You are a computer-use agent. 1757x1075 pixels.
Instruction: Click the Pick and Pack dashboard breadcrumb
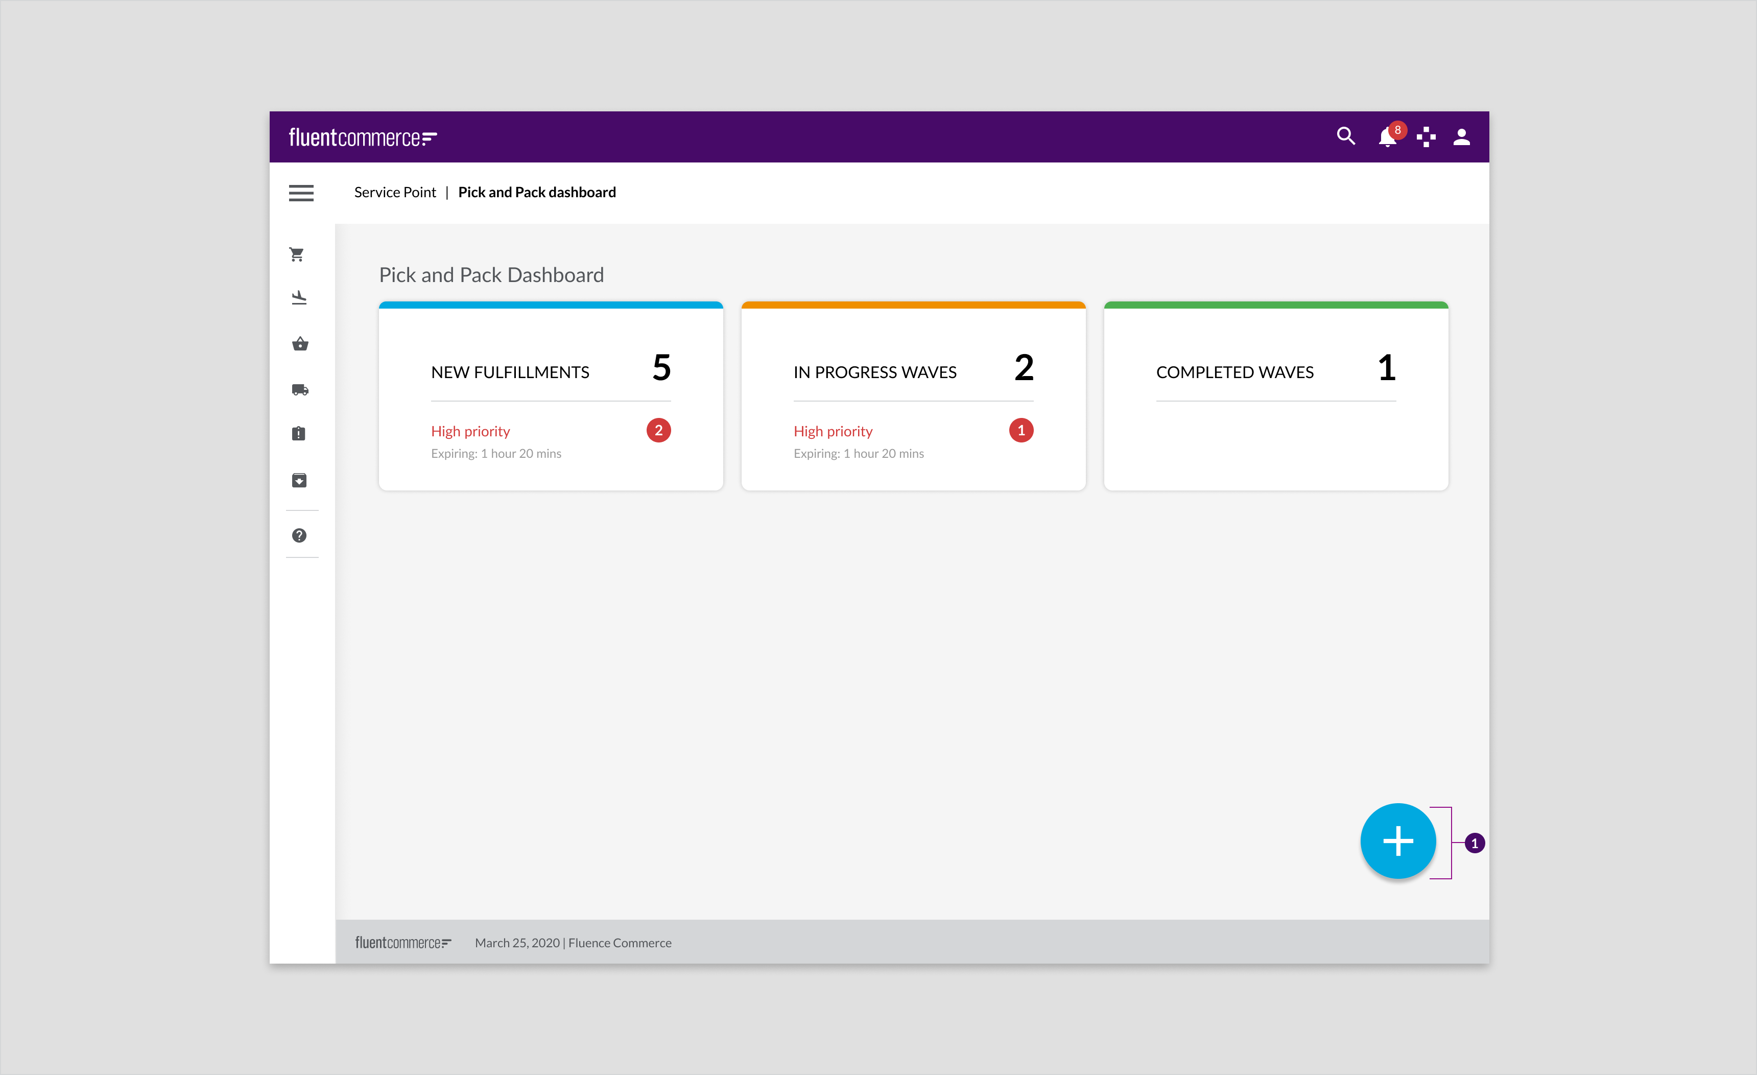536,192
